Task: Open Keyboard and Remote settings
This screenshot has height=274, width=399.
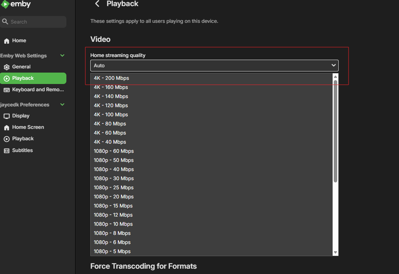Action: [33, 89]
